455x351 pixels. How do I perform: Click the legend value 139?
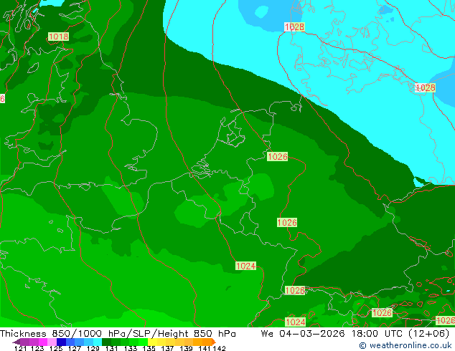(x=186, y=348)
